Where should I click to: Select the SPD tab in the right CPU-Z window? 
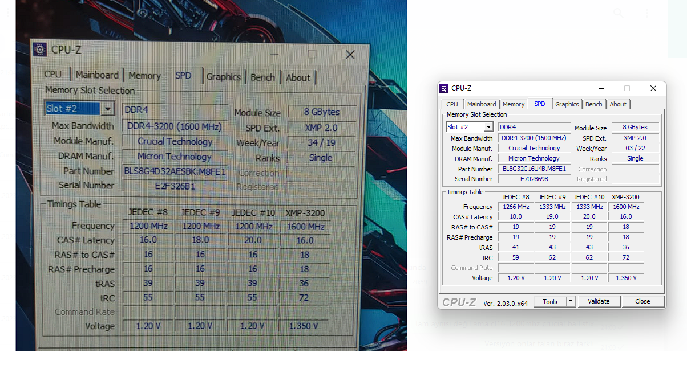point(540,104)
